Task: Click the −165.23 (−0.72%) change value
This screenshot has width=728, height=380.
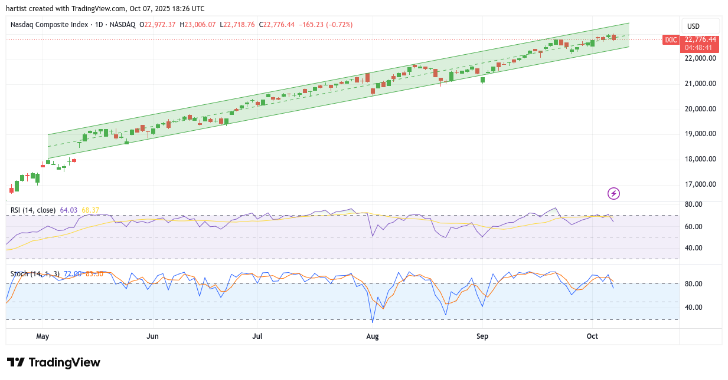Action: pyautogui.click(x=325, y=25)
